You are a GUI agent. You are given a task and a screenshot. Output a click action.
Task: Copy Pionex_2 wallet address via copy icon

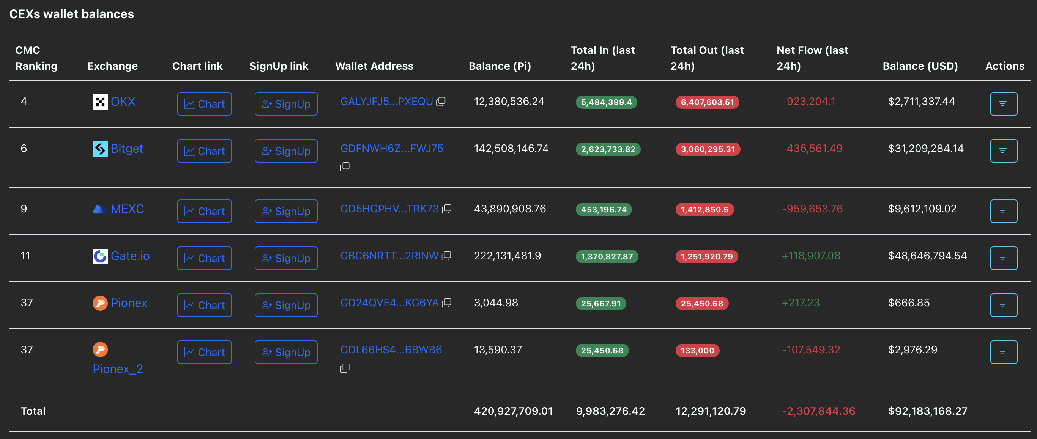345,367
